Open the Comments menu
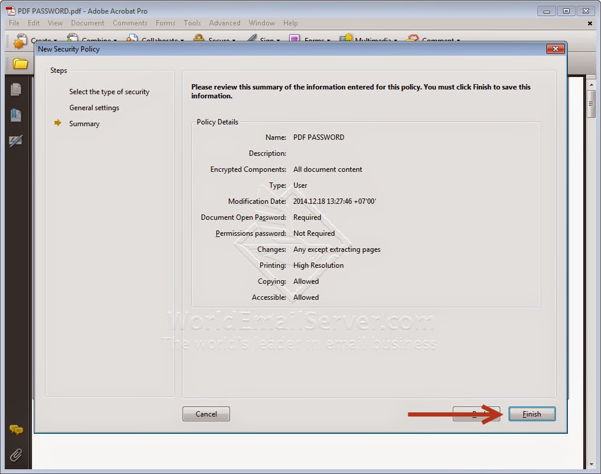 (x=130, y=23)
